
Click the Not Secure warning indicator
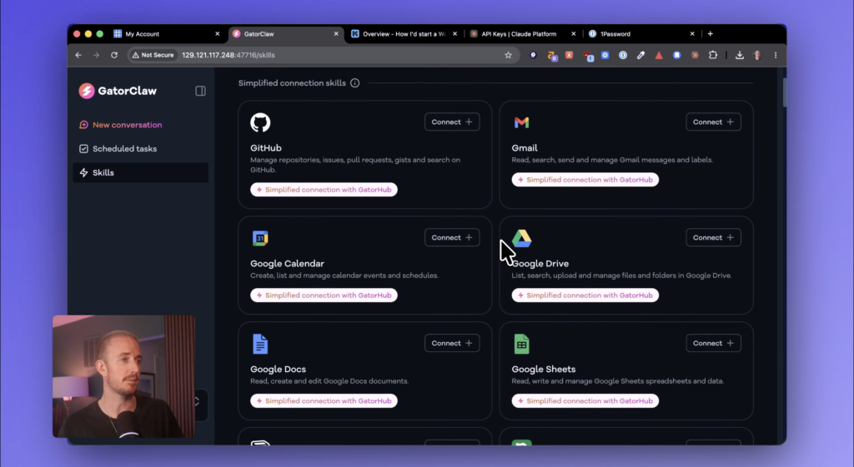click(x=153, y=55)
